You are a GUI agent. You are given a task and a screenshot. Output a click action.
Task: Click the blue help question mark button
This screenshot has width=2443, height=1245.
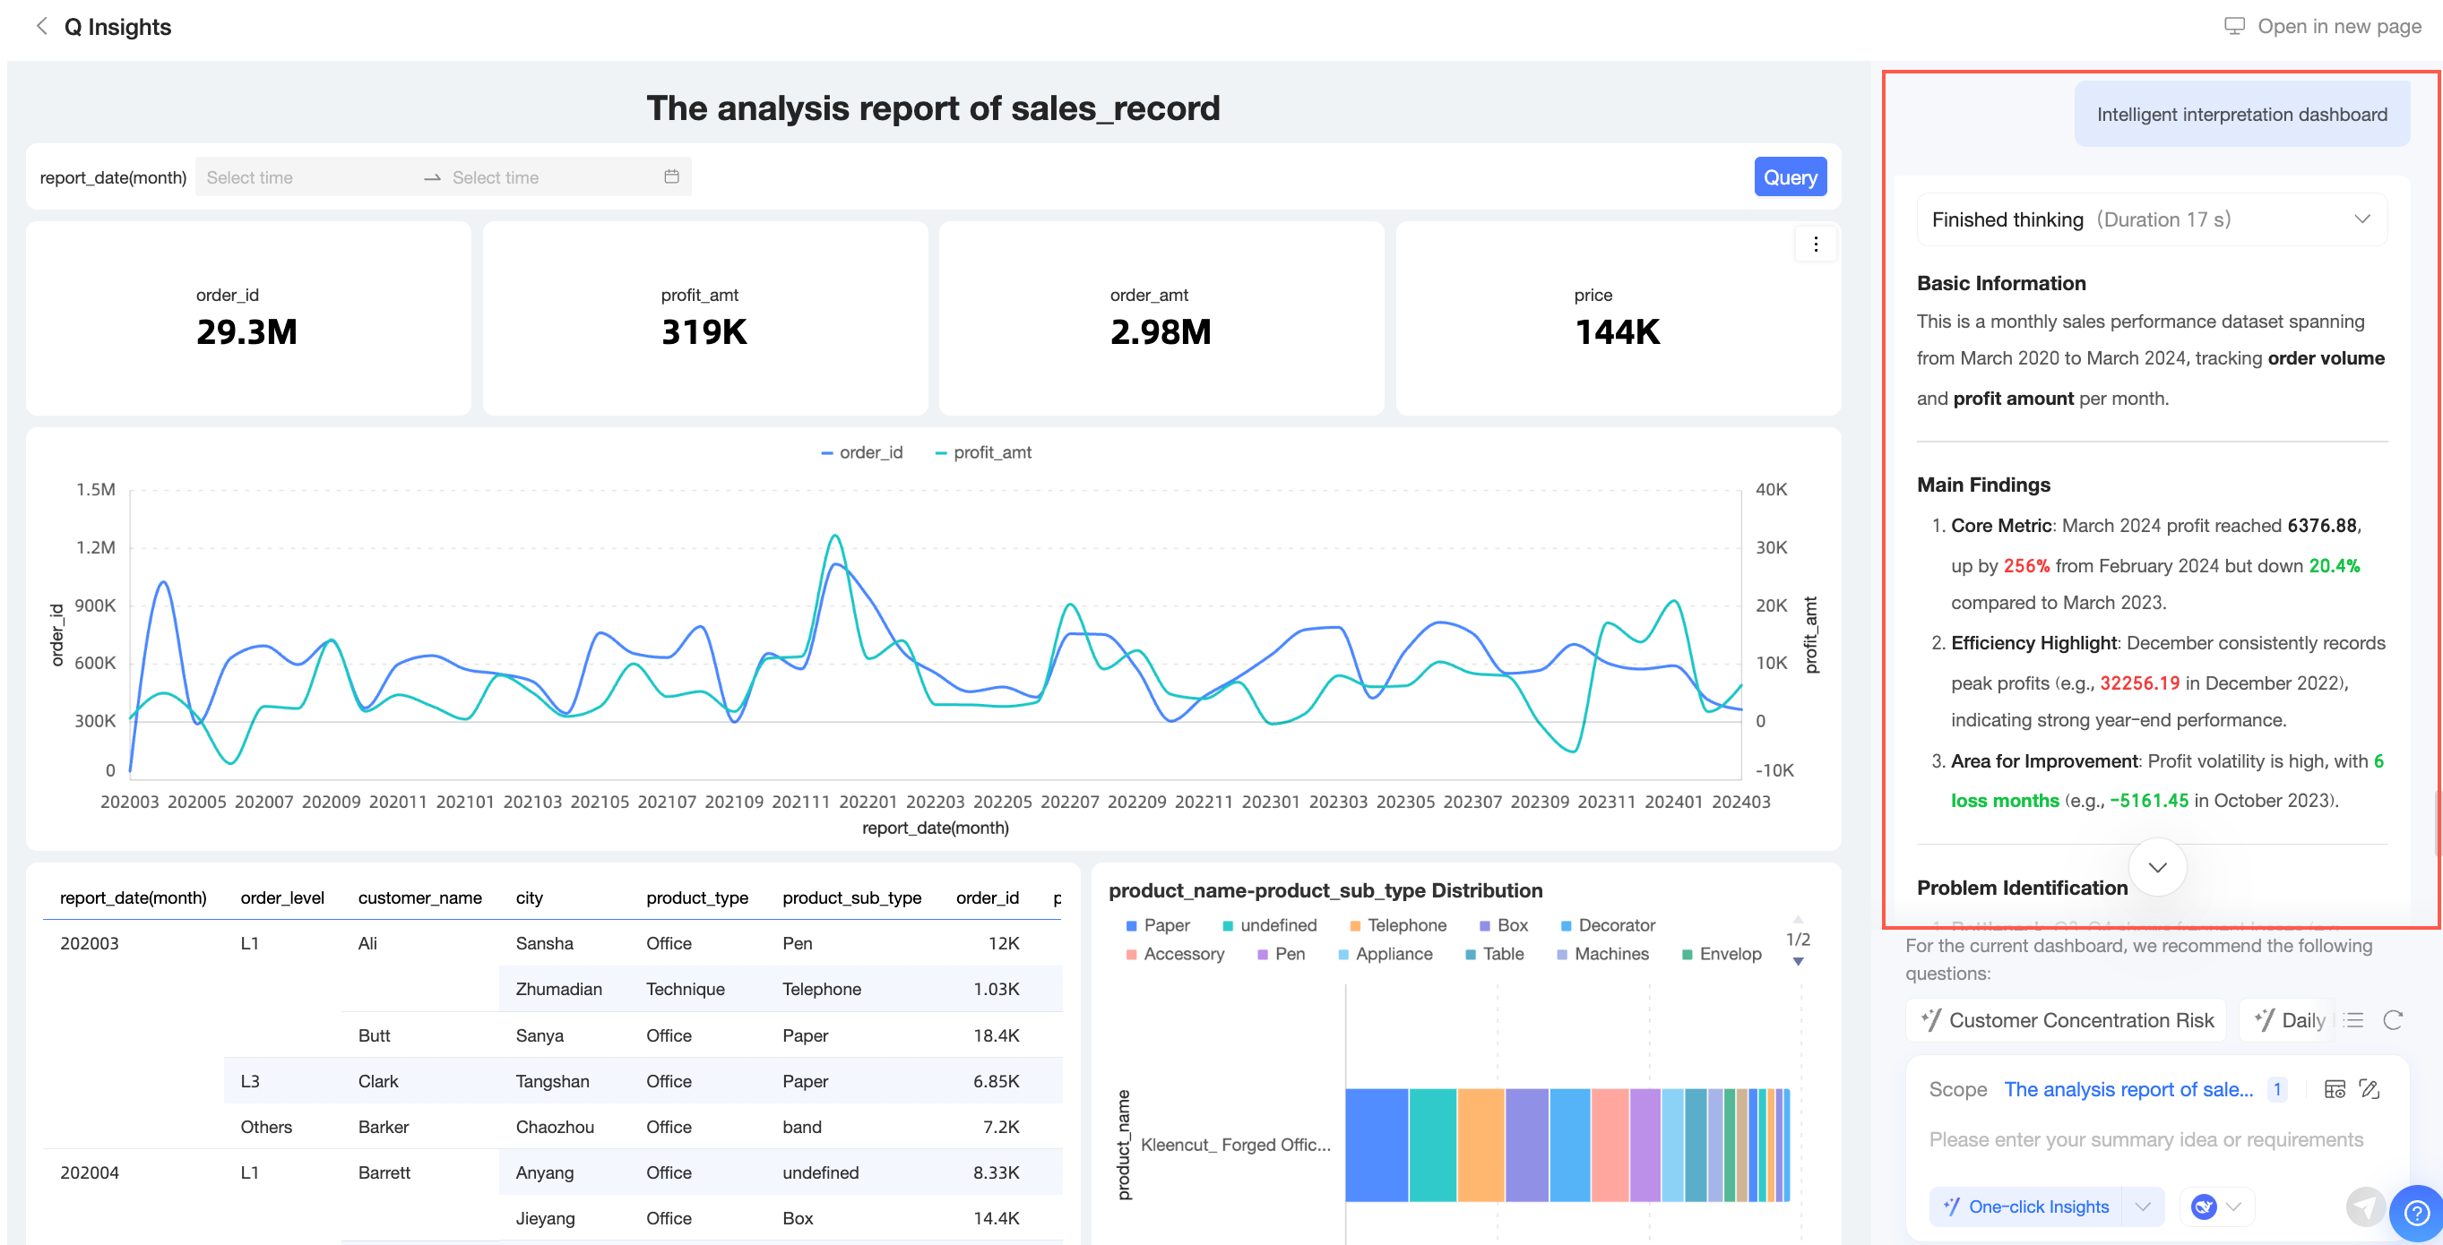pos(2416,1212)
